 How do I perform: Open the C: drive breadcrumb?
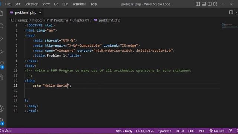(x=12, y=20)
